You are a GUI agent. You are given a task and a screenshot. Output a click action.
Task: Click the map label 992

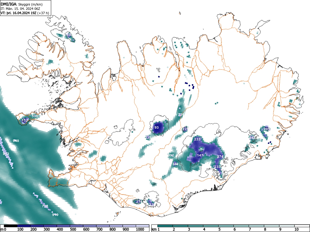pos(171,155)
